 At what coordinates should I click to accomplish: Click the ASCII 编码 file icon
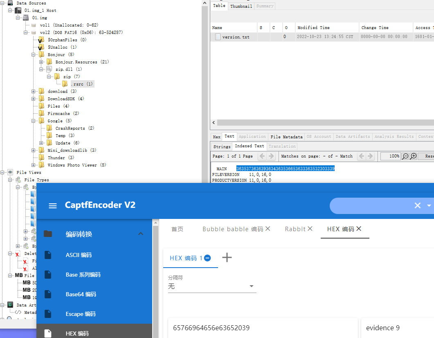[x=48, y=255]
